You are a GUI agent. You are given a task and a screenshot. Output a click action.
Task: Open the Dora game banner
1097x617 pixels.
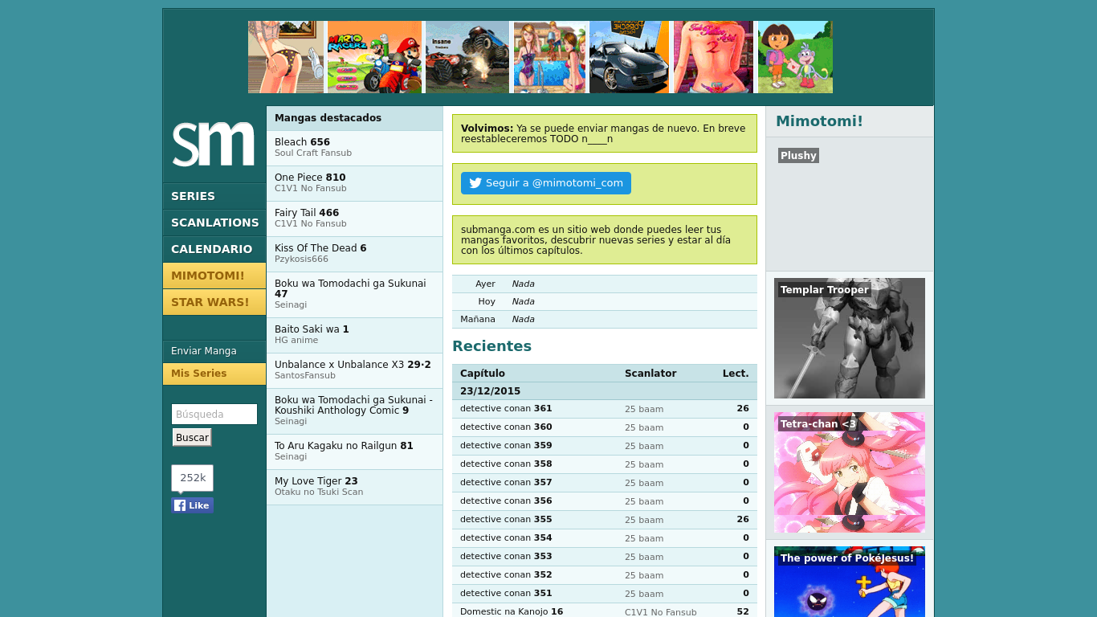point(795,57)
